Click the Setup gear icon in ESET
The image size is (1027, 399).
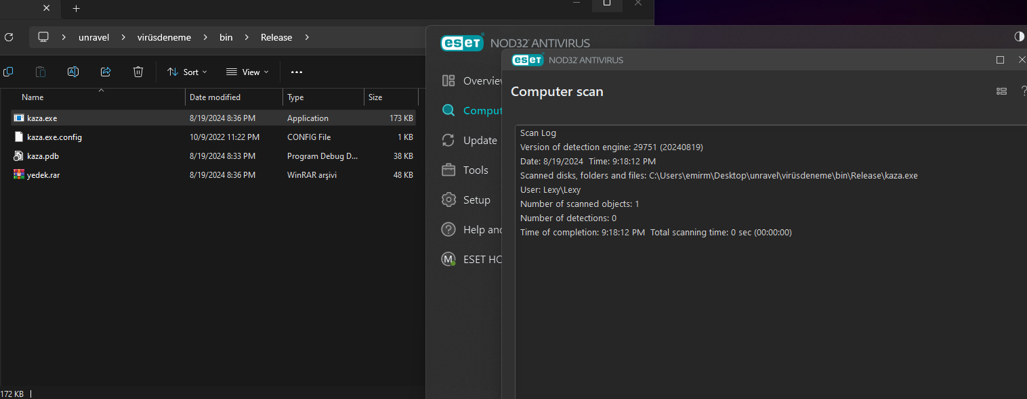[x=448, y=199]
